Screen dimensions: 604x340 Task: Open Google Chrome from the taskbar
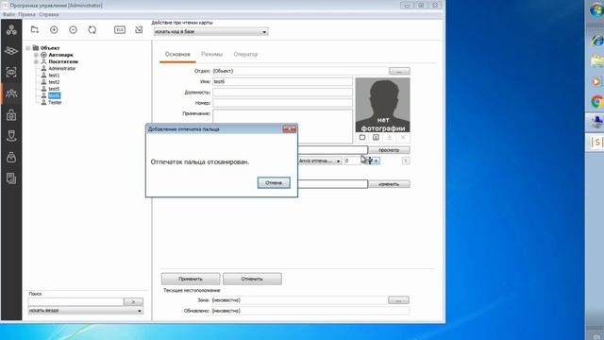click(596, 102)
